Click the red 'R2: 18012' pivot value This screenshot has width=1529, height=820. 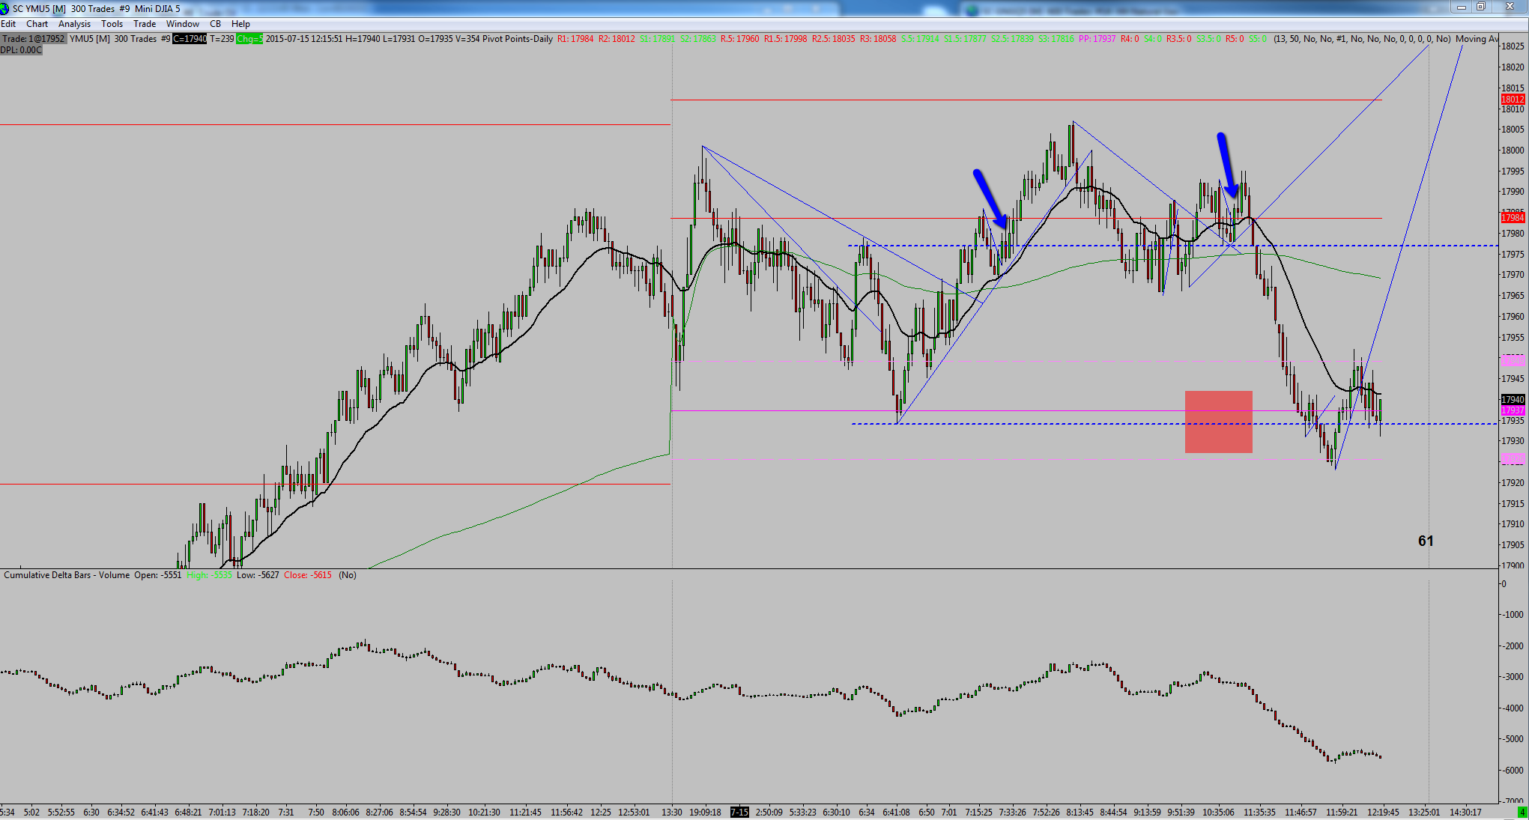(617, 39)
